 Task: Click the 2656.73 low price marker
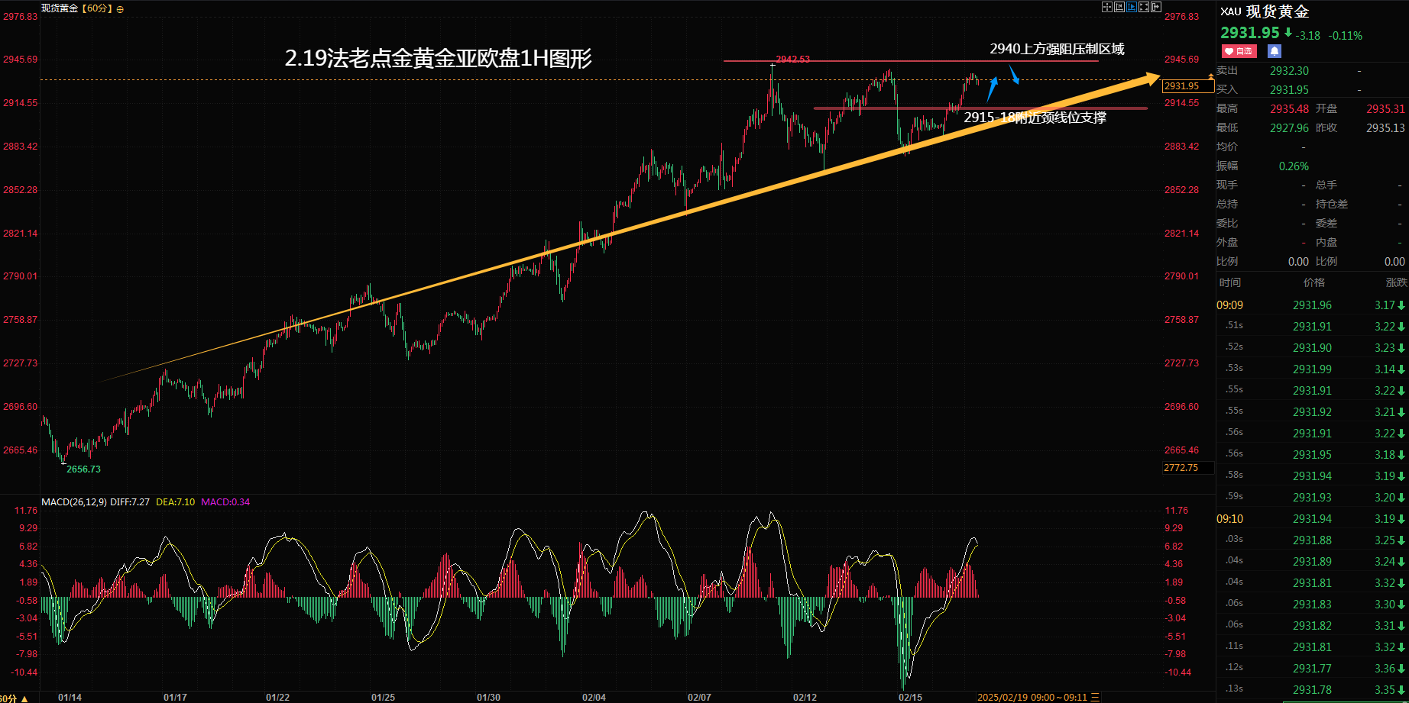(x=83, y=469)
